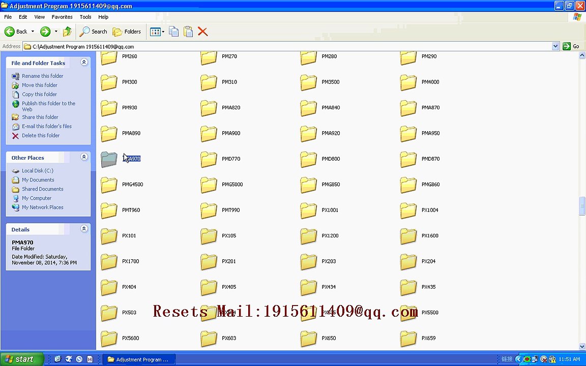Click the Paste toolbar icon
Image resolution: width=586 pixels, height=366 pixels.
click(x=188, y=32)
